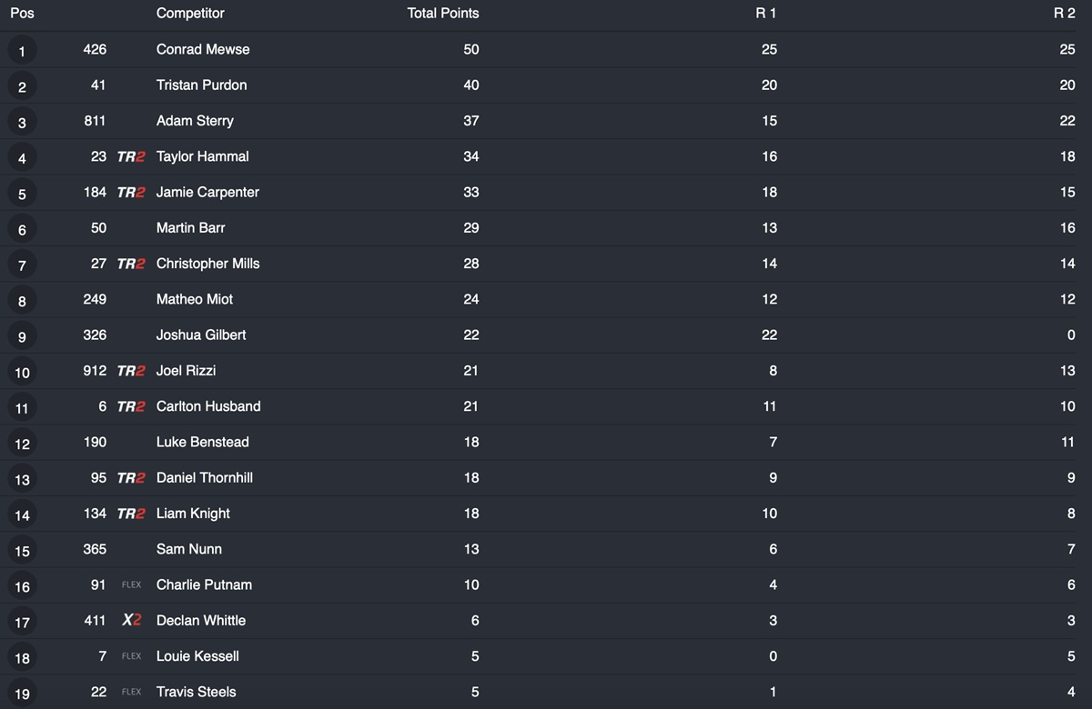
Task: Click the TR2 logo beside Christopher Mills
Action: (x=131, y=264)
